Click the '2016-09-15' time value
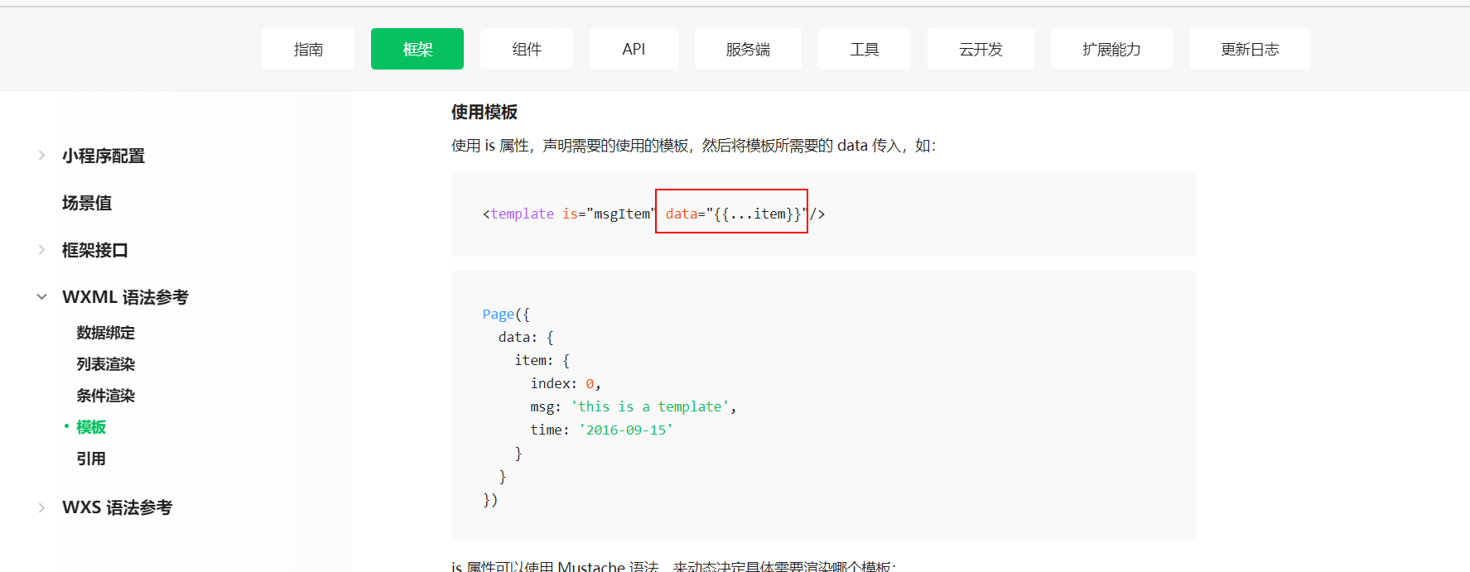This screenshot has width=1470, height=572. 625,430
